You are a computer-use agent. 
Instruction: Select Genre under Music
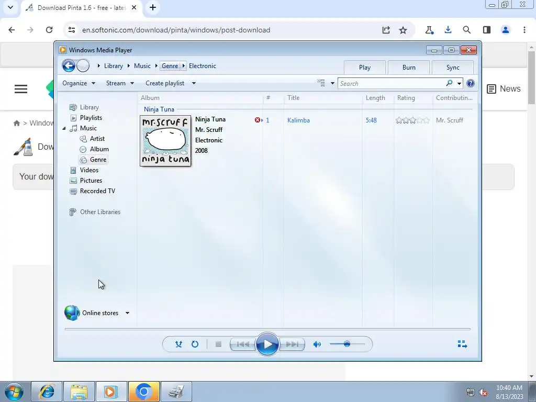point(98,160)
